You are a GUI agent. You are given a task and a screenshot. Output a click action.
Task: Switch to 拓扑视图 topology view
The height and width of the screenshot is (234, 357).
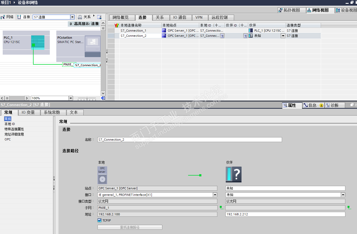(292, 10)
